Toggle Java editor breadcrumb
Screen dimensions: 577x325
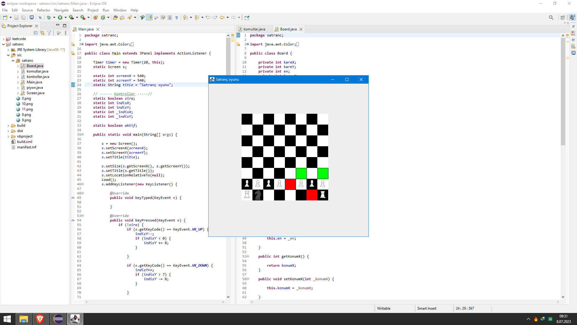(142, 17)
